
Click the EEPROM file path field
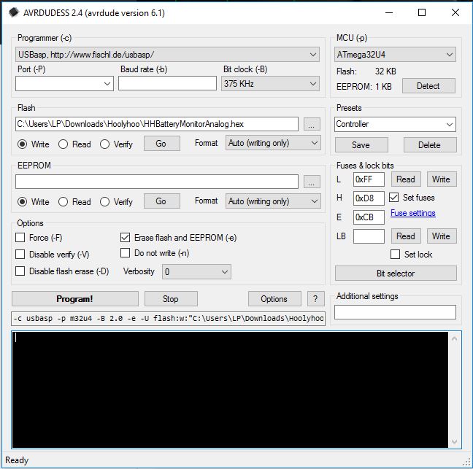point(157,182)
